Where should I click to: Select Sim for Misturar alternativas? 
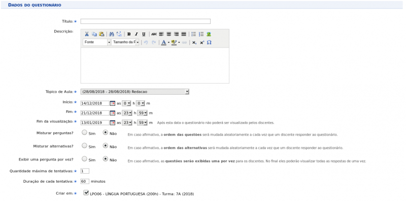(84, 146)
